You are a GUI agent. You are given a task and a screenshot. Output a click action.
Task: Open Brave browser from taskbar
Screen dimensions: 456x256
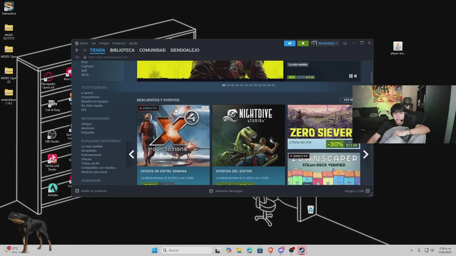[270, 250]
